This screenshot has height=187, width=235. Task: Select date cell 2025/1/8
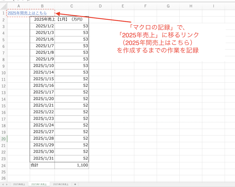pyautogui.click(x=42, y=53)
